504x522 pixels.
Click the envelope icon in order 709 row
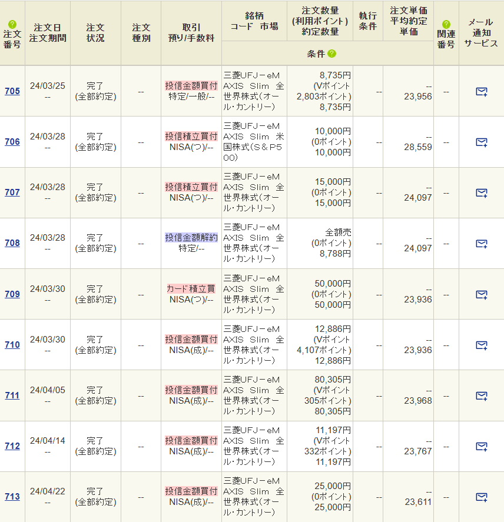click(x=482, y=295)
